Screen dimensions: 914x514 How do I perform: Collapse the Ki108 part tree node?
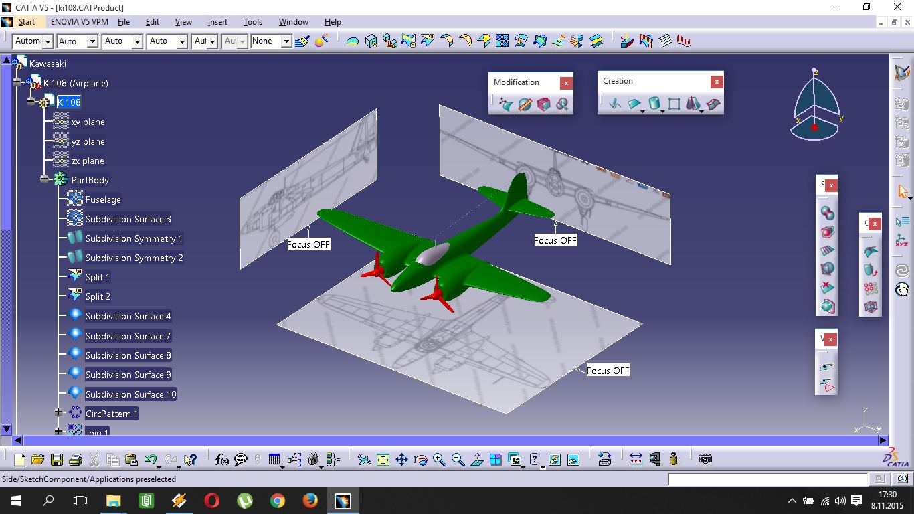click(x=31, y=102)
